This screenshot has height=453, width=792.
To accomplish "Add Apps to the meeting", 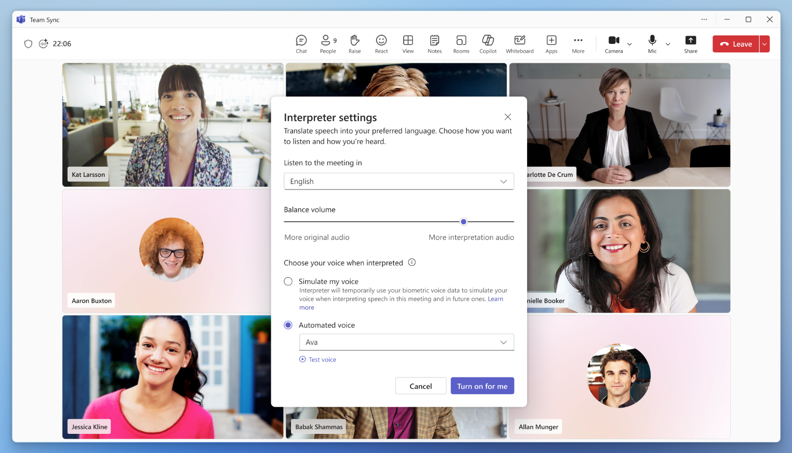I will (x=551, y=44).
